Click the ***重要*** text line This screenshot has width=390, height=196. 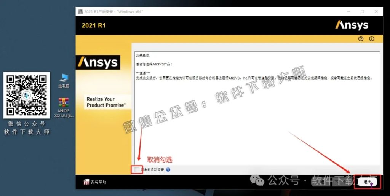click(143, 73)
